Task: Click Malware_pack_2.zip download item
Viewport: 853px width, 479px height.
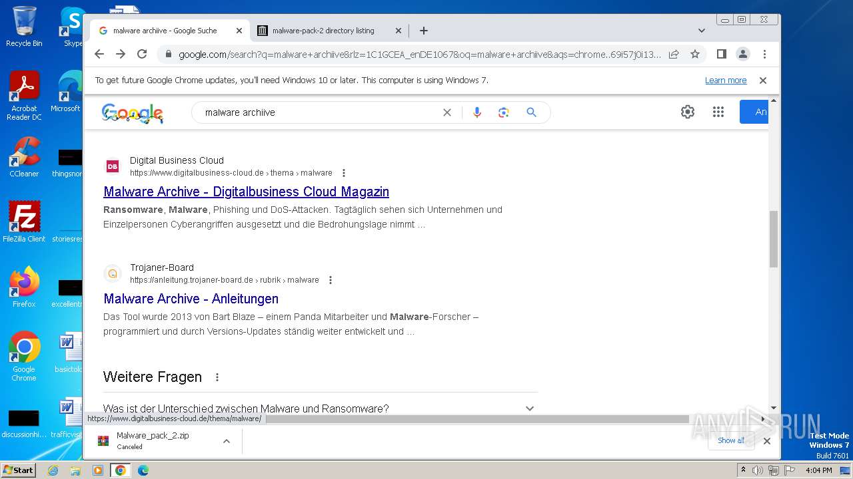Action: click(153, 440)
